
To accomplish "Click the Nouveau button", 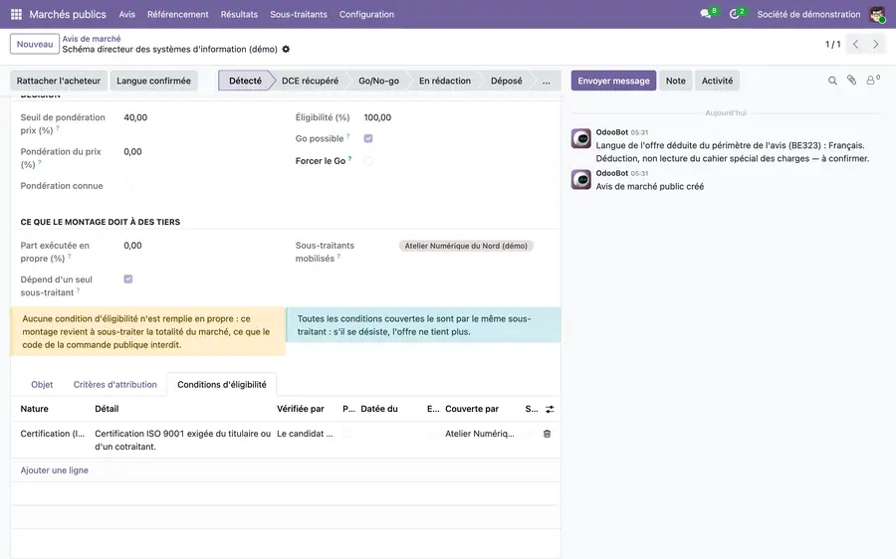I will pos(34,44).
